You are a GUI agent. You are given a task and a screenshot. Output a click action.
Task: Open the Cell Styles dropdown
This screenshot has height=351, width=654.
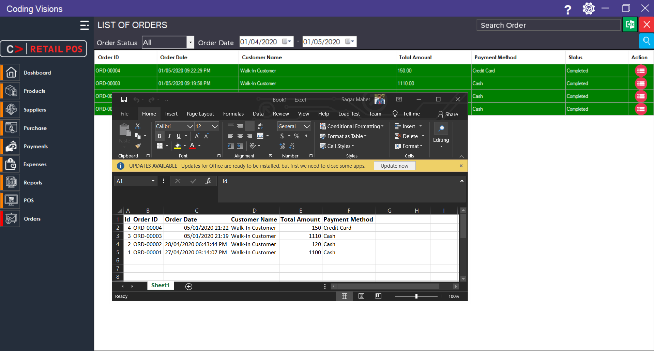(x=337, y=146)
